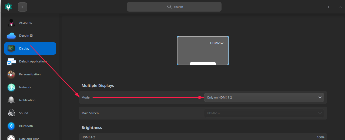
Task: Open the Network settings page
Action: tap(30, 87)
